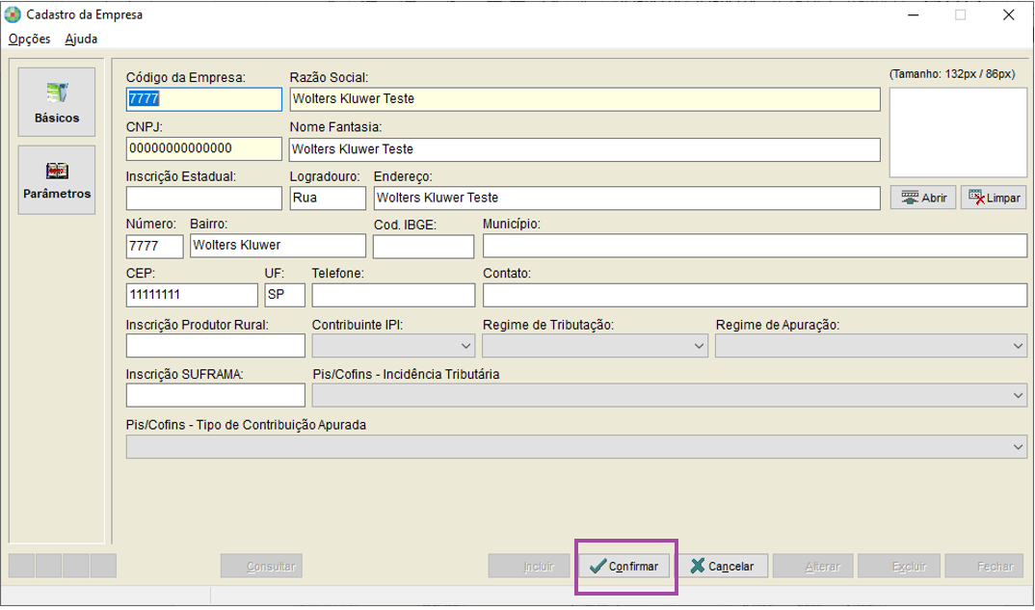Click the Código da Empresa field

coord(204,99)
